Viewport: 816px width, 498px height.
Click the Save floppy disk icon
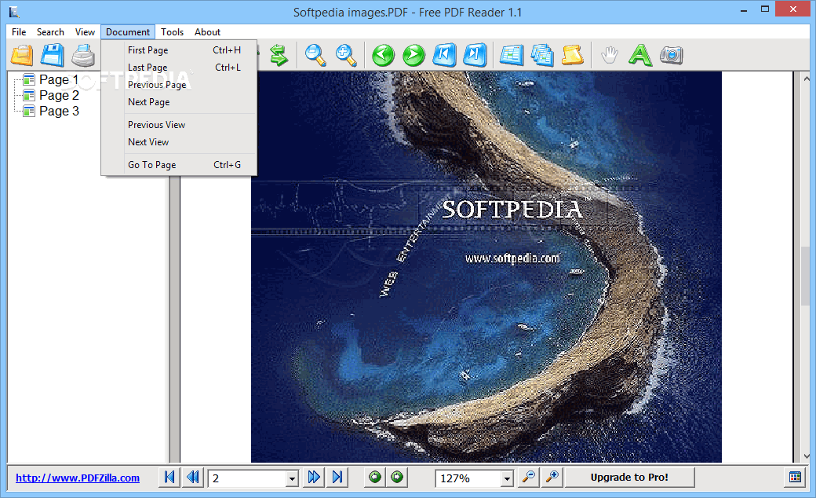coord(53,55)
